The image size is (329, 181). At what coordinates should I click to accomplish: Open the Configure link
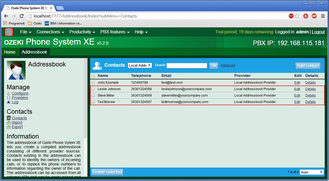(x=20, y=93)
